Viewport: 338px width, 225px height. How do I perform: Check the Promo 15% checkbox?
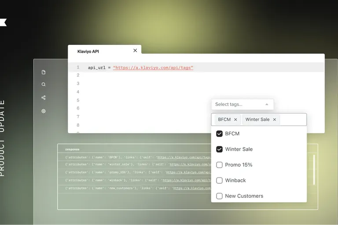(x=219, y=165)
